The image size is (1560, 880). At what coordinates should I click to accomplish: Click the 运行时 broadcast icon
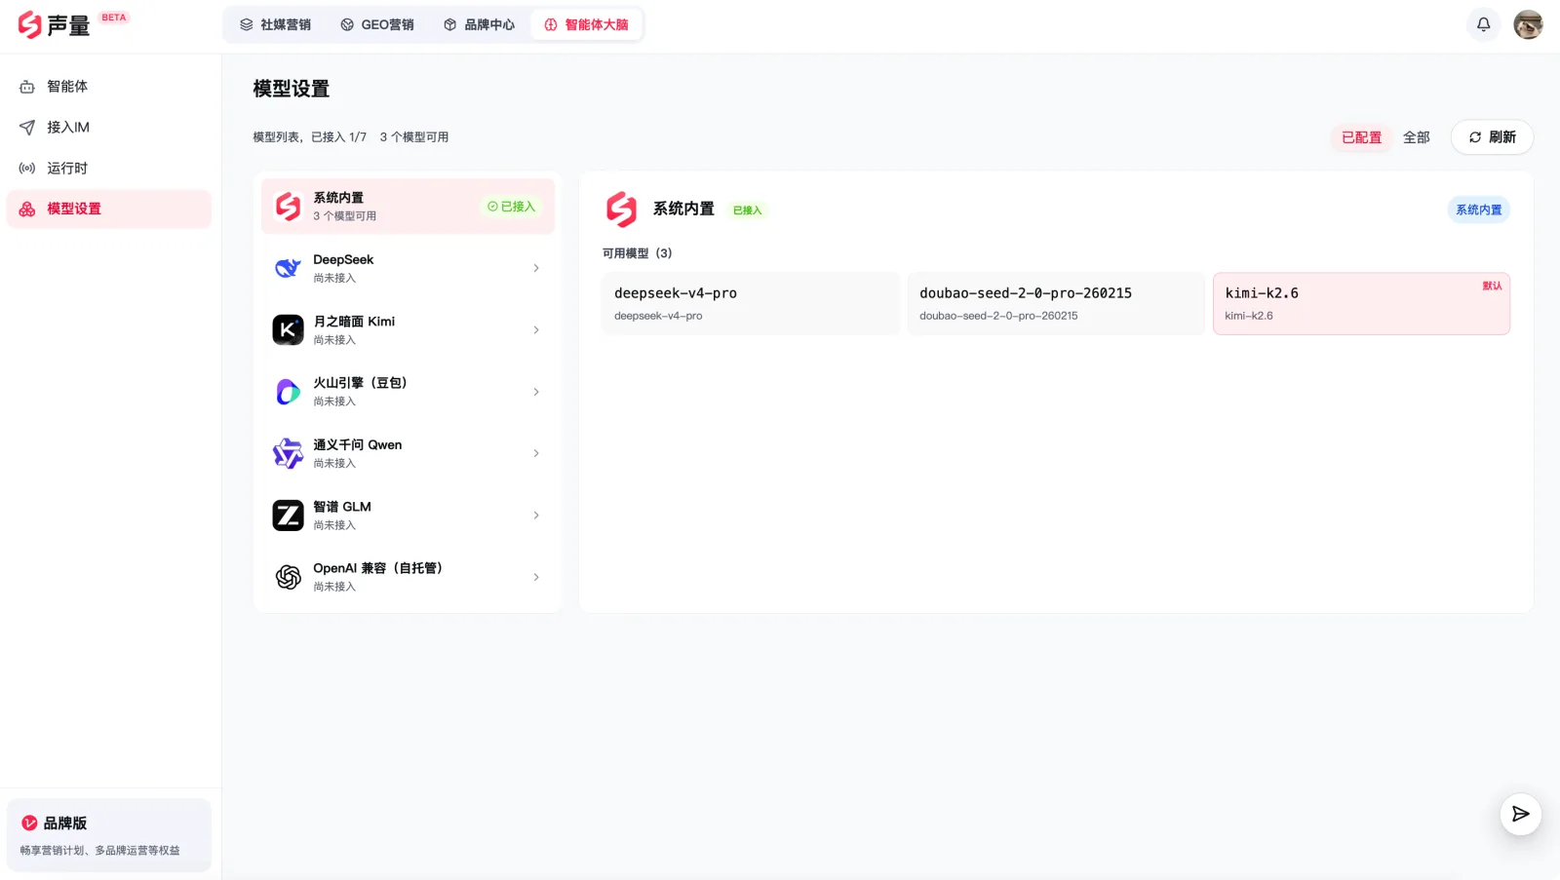coord(27,169)
